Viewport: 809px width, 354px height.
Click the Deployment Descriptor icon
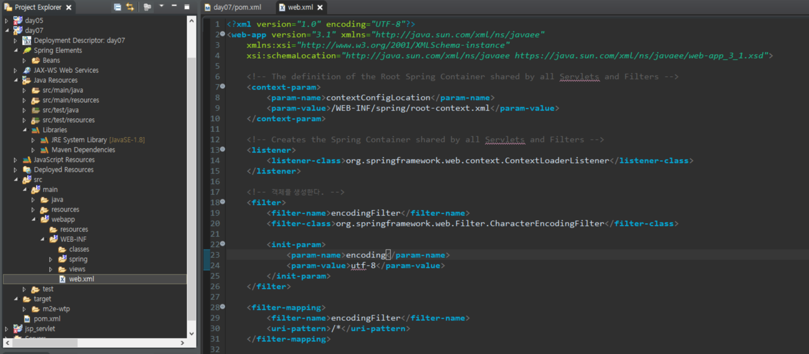[x=27, y=40]
